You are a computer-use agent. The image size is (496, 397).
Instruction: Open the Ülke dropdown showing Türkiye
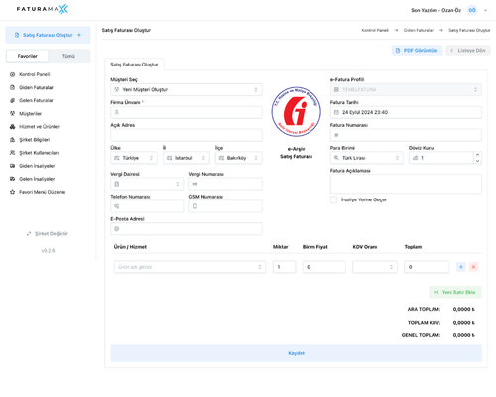tap(134, 158)
